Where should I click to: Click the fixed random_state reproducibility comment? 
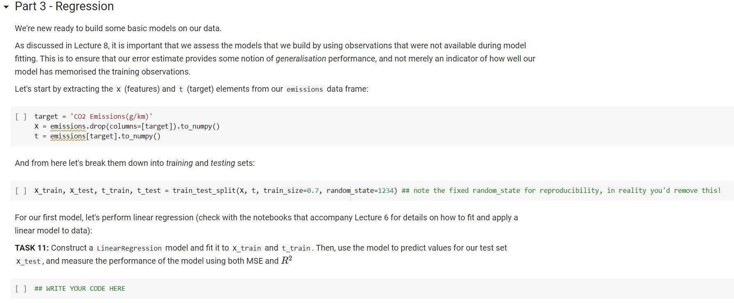coord(561,191)
